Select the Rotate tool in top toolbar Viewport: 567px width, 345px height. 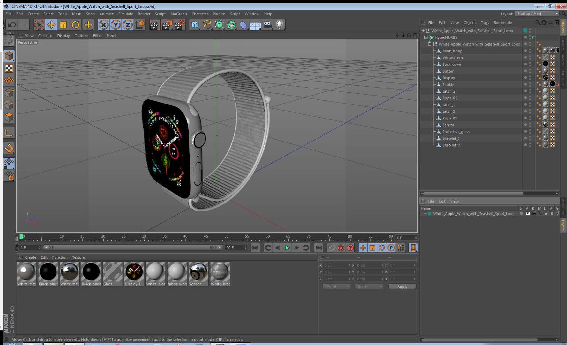pyautogui.click(x=75, y=25)
